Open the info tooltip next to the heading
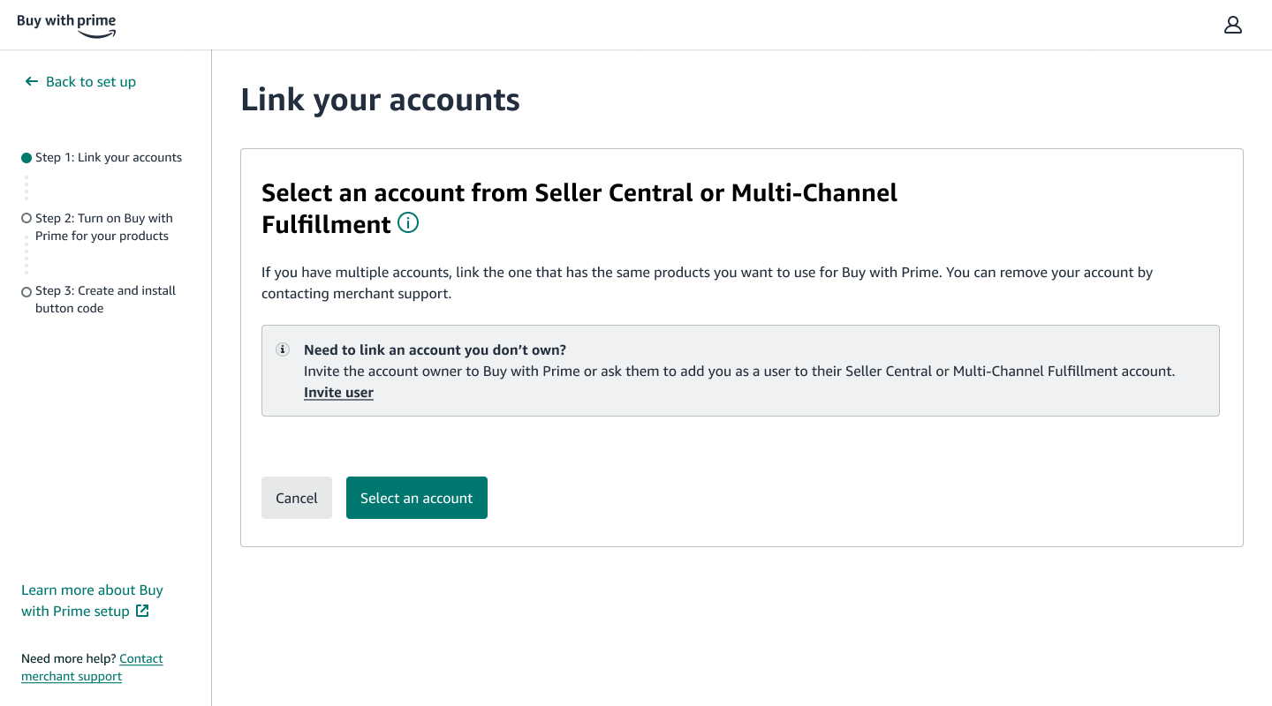 tap(407, 223)
